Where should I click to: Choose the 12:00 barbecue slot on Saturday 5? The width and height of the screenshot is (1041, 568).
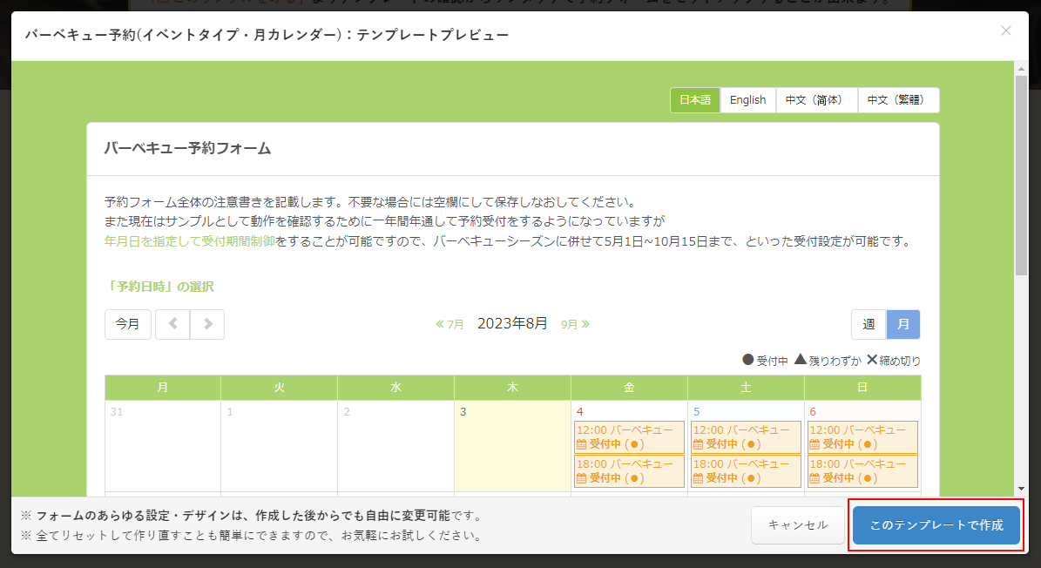pyautogui.click(x=746, y=436)
